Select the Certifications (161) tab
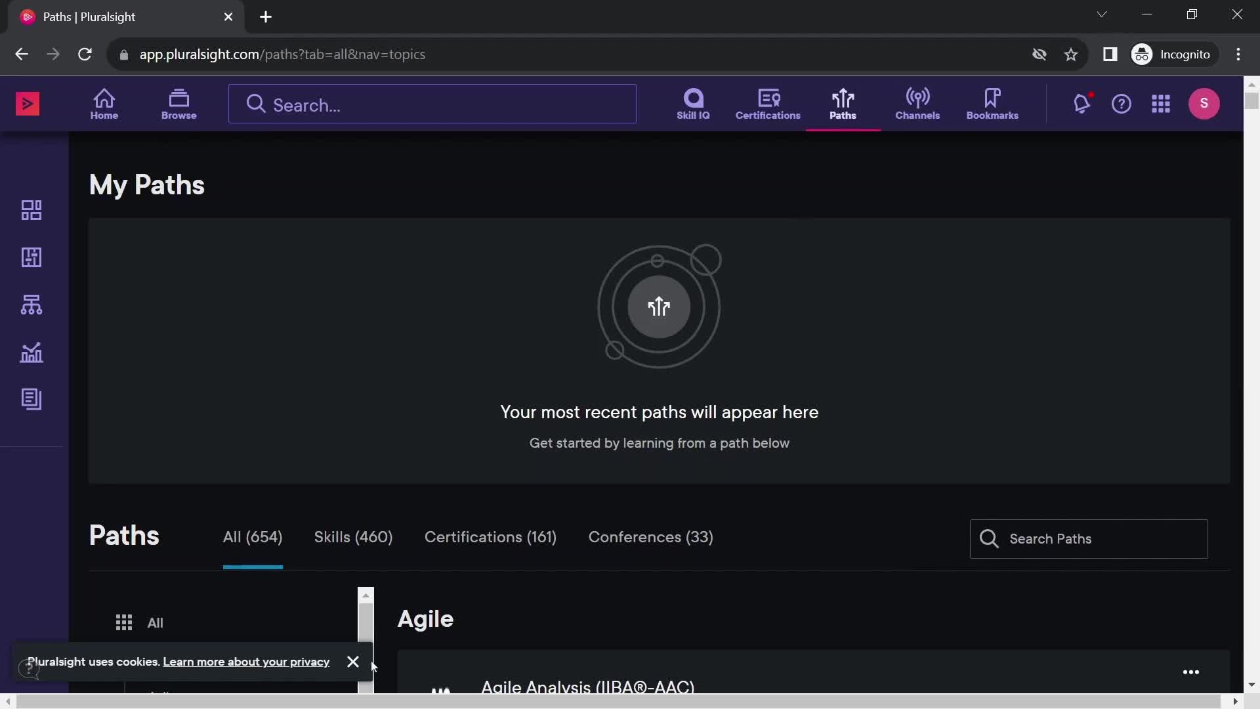This screenshot has height=709, width=1260. pyautogui.click(x=491, y=537)
